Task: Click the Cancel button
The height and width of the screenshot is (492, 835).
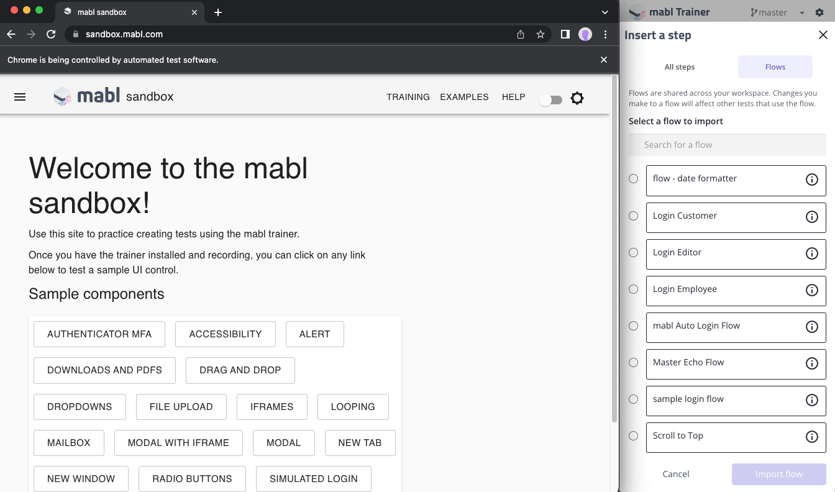Action: tap(676, 474)
